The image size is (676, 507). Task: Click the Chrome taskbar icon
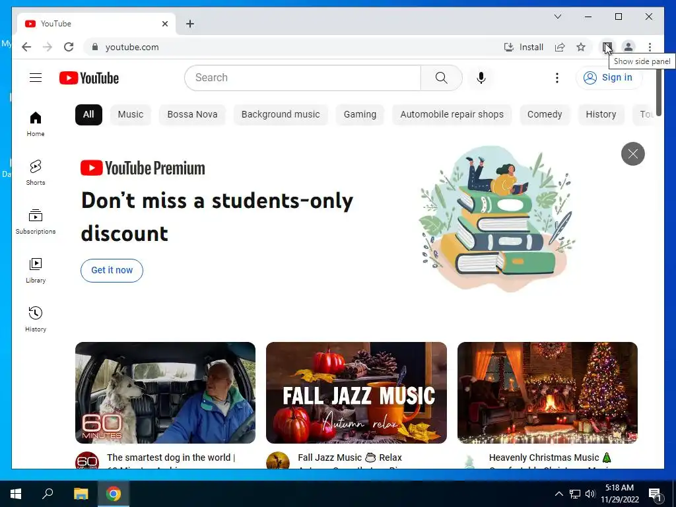click(114, 494)
